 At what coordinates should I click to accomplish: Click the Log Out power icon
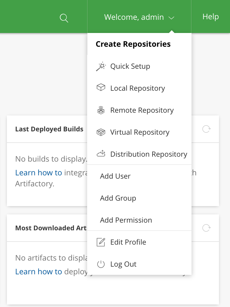pos(101,264)
